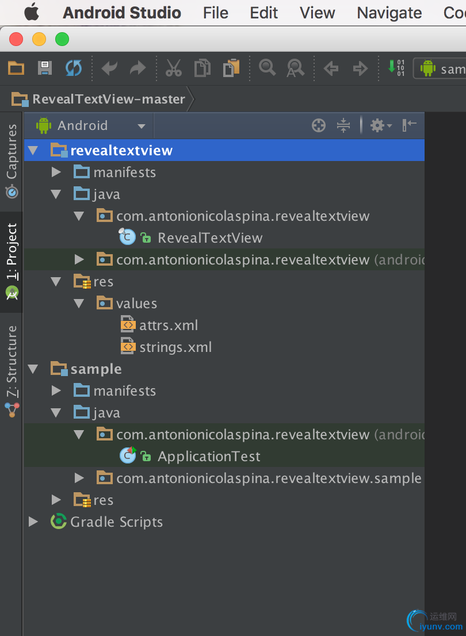Expand the Gradle Scripts node
The width and height of the screenshot is (466, 636).
(33, 522)
